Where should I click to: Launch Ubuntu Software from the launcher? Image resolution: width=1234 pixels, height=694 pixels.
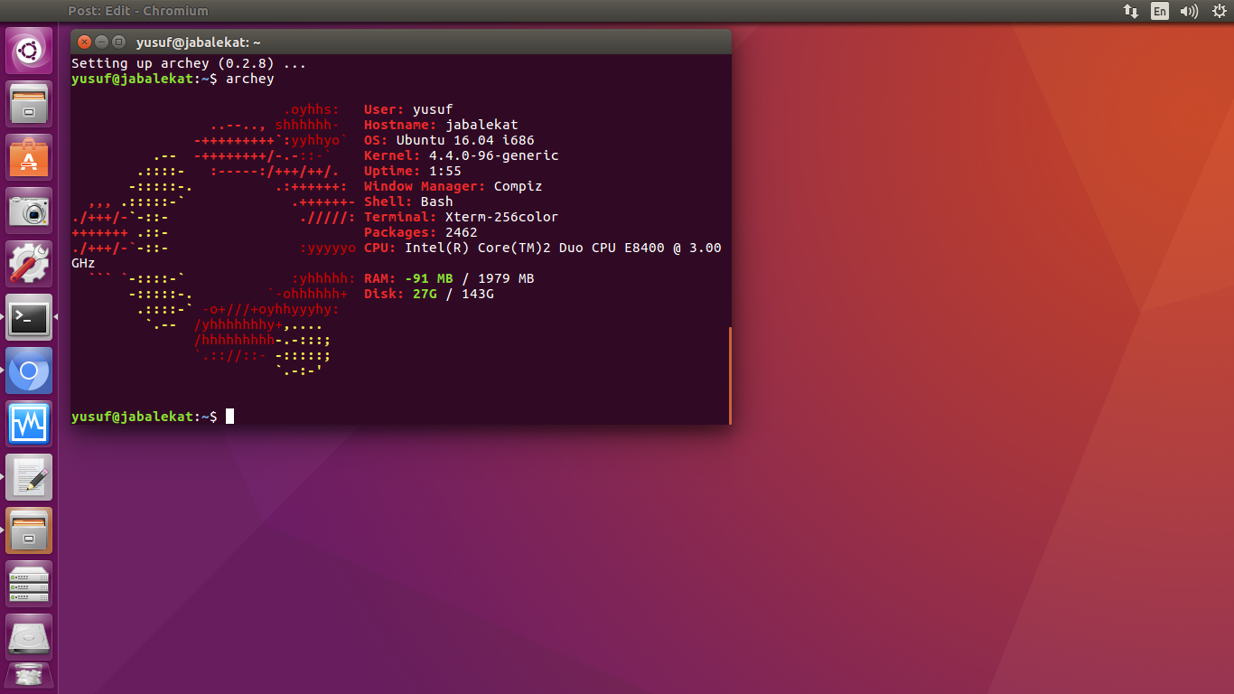coord(29,157)
